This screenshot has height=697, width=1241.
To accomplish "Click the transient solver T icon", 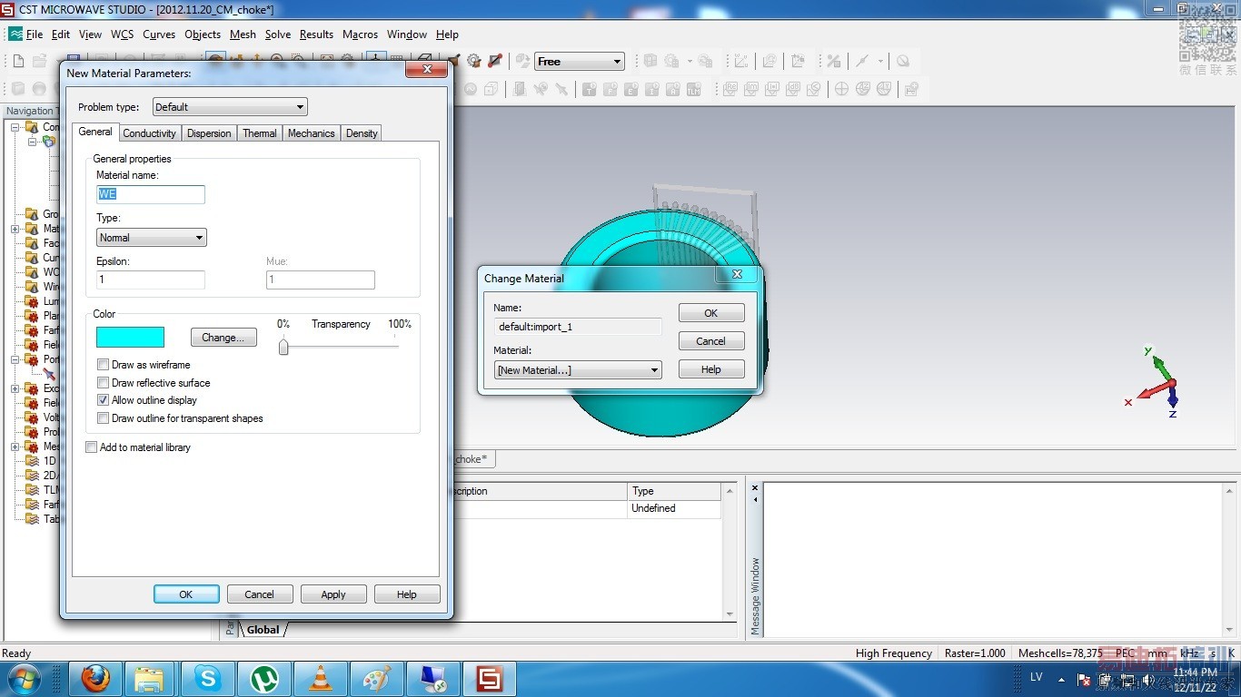I will pos(589,89).
